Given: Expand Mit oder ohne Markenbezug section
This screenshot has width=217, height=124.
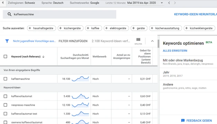Looking at the screenshot, I should coord(188,62).
